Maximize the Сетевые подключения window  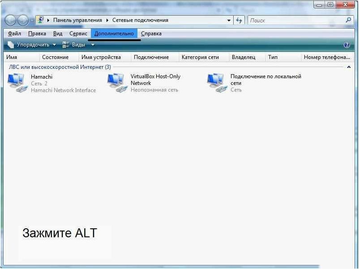[x=330, y=4]
